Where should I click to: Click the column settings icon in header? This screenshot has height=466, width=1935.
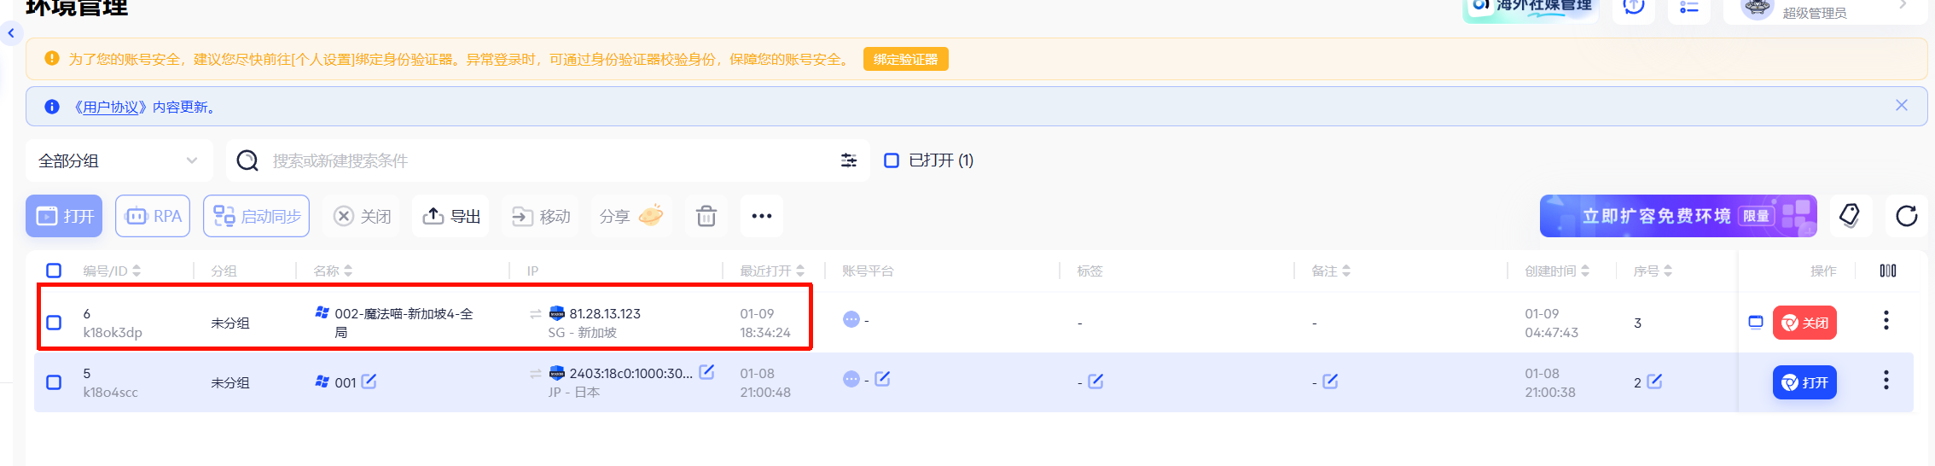coord(1888,271)
